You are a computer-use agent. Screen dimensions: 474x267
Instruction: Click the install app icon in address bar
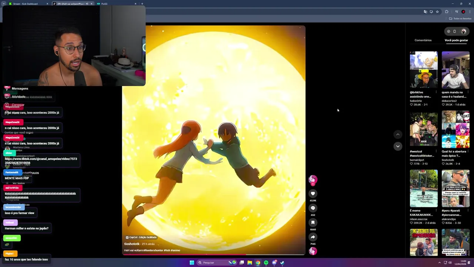click(431, 12)
